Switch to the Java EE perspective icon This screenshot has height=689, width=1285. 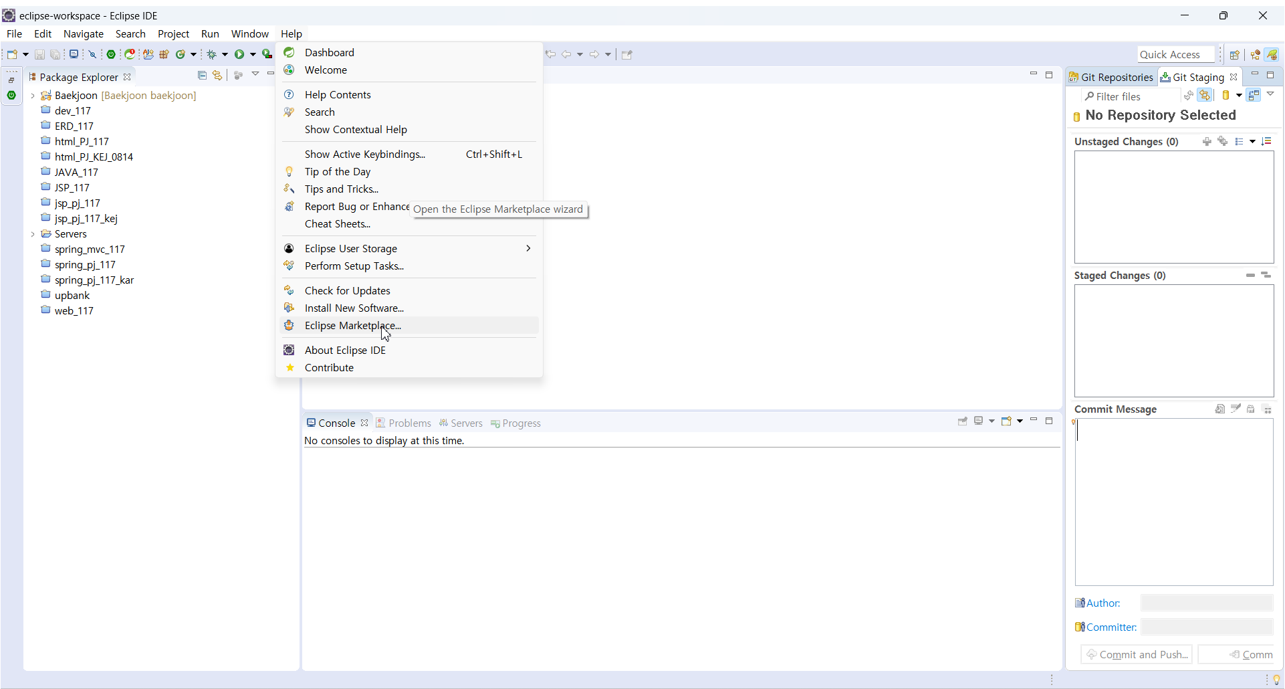(1256, 55)
